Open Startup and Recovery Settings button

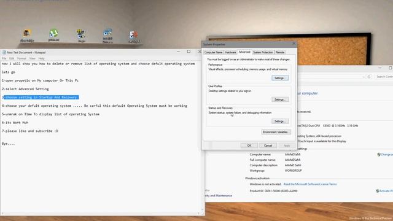[x=280, y=122]
